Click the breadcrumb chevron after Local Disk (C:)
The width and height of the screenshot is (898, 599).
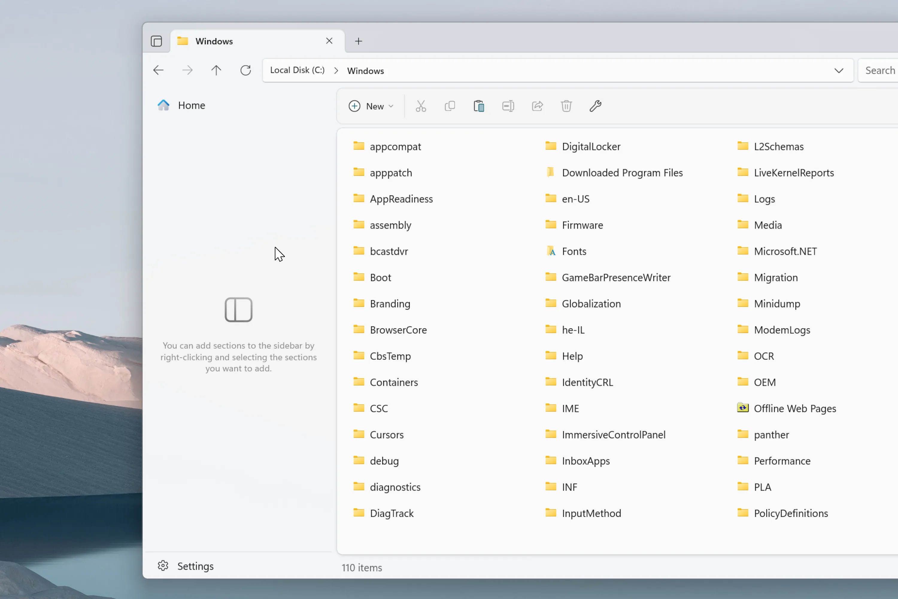(336, 70)
